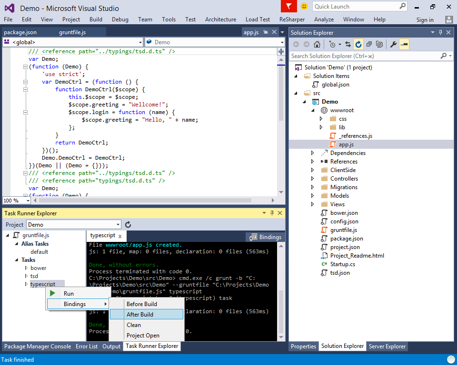The height and width of the screenshot is (365, 457).
Task: Click the Collapse All icon in Solution Explorer
Action: 370,44
